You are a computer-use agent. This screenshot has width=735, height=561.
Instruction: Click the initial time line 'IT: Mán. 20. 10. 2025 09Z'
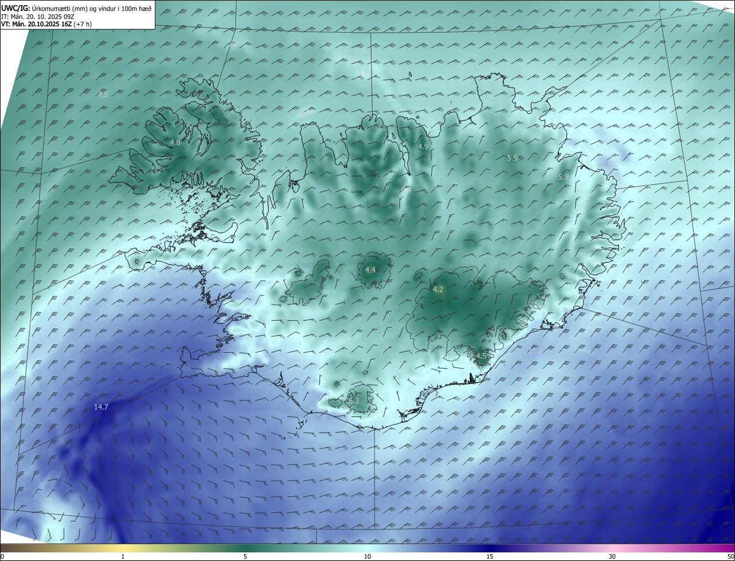(37, 17)
